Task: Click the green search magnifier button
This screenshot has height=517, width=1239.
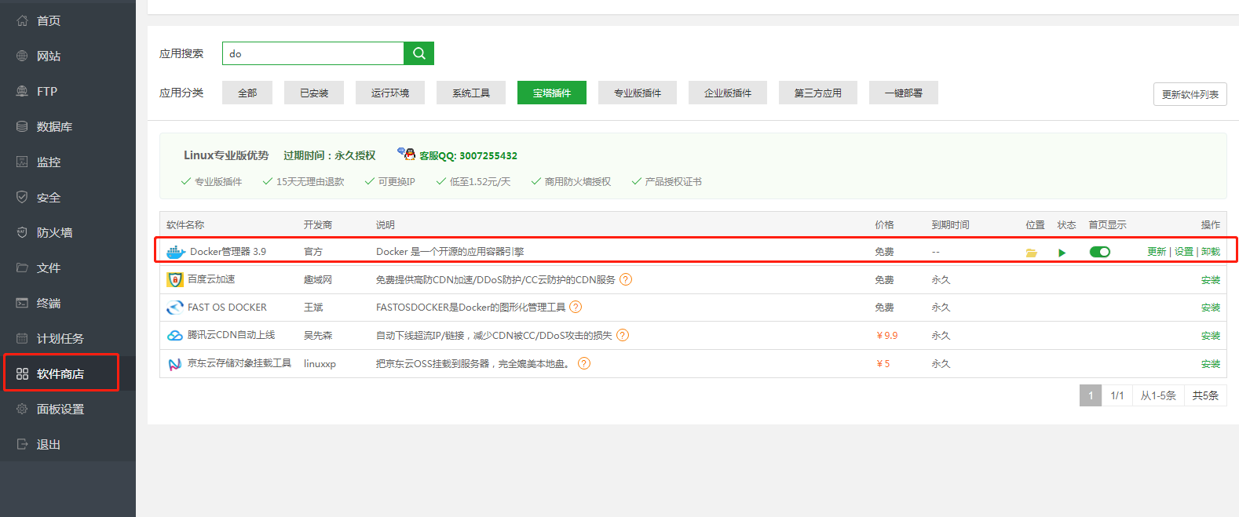Action: (x=419, y=53)
